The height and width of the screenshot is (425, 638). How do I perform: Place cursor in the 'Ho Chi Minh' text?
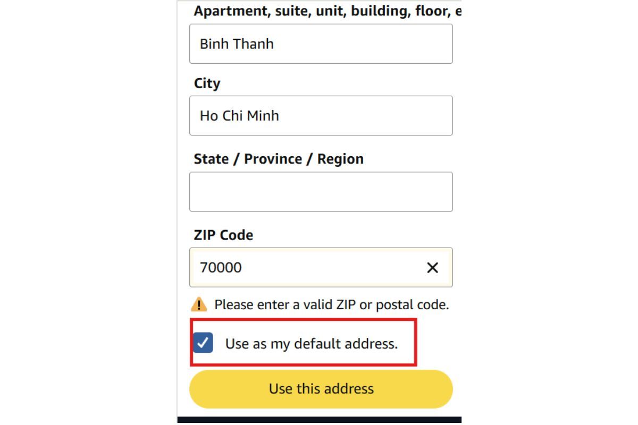(239, 115)
